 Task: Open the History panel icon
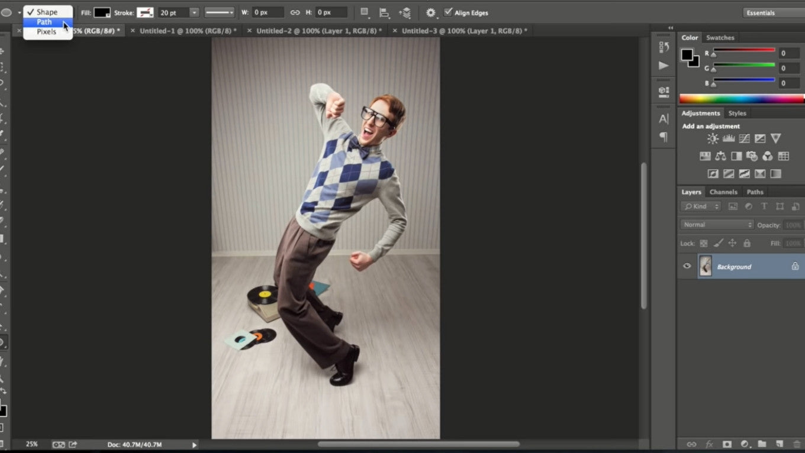coord(664,47)
